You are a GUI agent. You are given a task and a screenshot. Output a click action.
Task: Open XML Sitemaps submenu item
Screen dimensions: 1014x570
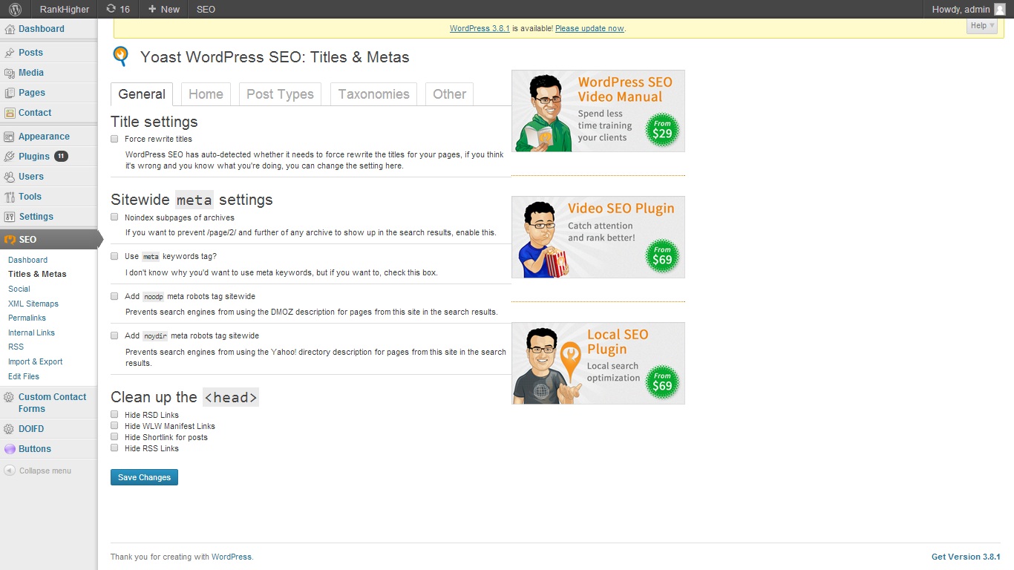[x=33, y=304]
